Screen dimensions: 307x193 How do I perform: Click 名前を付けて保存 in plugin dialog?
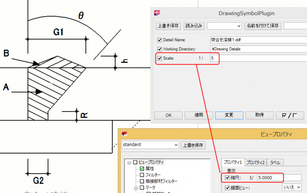(262, 26)
